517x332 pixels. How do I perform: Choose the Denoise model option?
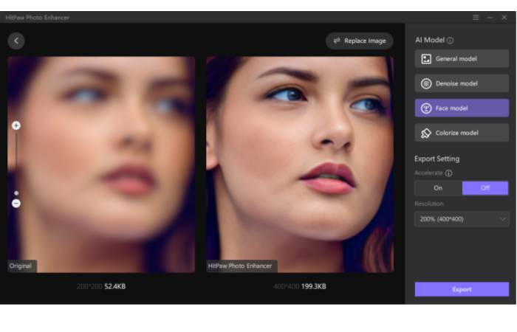pyautogui.click(x=462, y=83)
